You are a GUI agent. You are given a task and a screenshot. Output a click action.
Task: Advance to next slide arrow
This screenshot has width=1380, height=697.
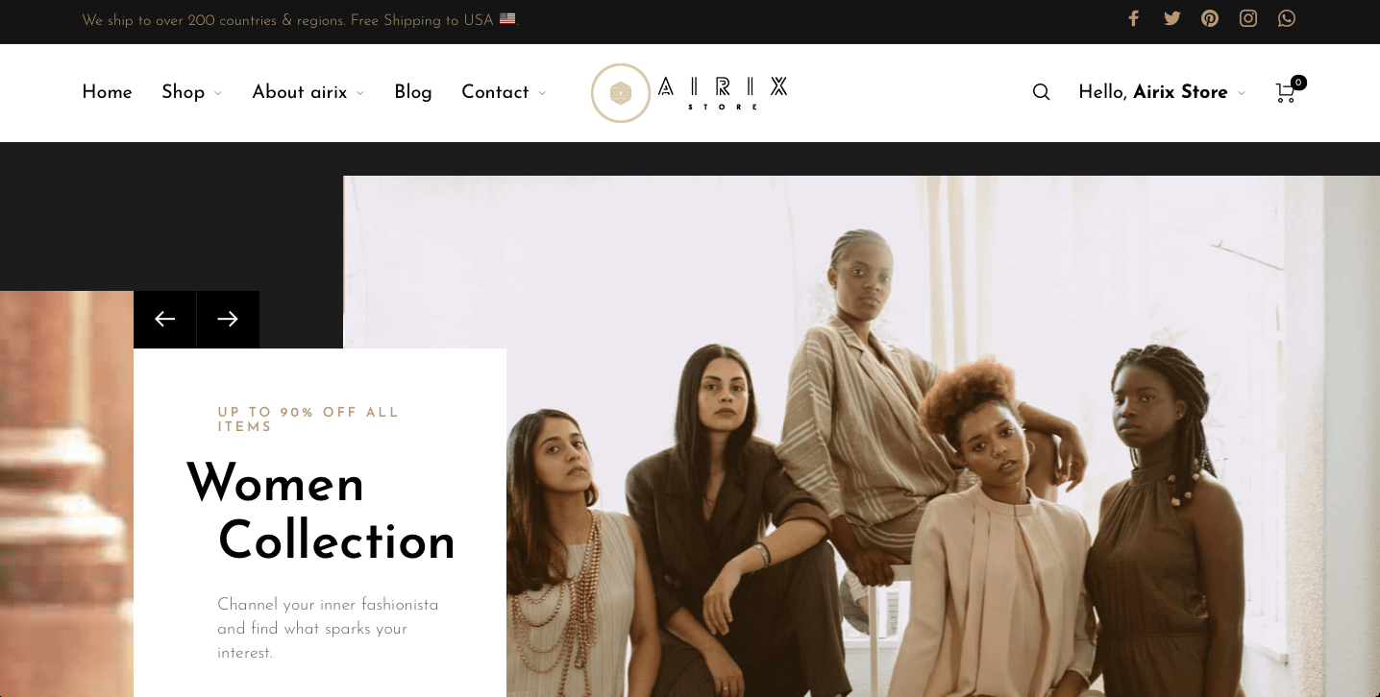228,319
